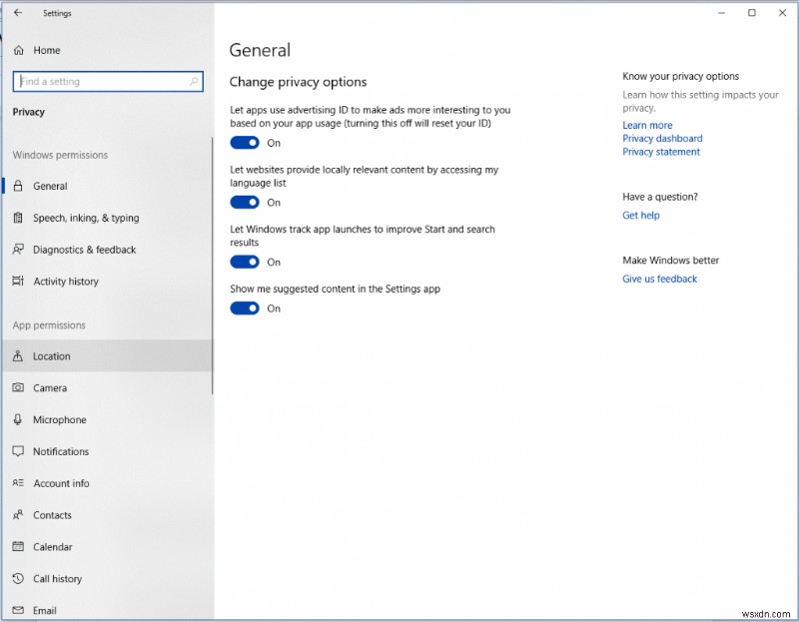
Task: Click the back arrow in Settings
Action: [x=16, y=13]
